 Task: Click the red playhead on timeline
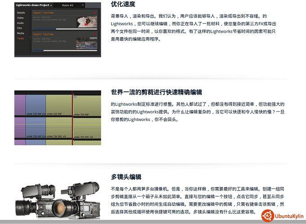click(72, 118)
